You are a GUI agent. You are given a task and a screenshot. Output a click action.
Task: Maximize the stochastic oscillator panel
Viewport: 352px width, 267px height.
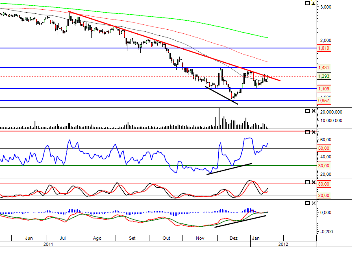click(307, 182)
